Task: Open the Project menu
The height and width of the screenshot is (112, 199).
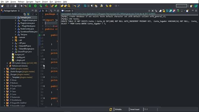Action: [x=45, y=2]
